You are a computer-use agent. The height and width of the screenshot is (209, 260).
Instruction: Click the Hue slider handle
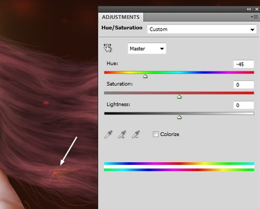pyautogui.click(x=145, y=76)
